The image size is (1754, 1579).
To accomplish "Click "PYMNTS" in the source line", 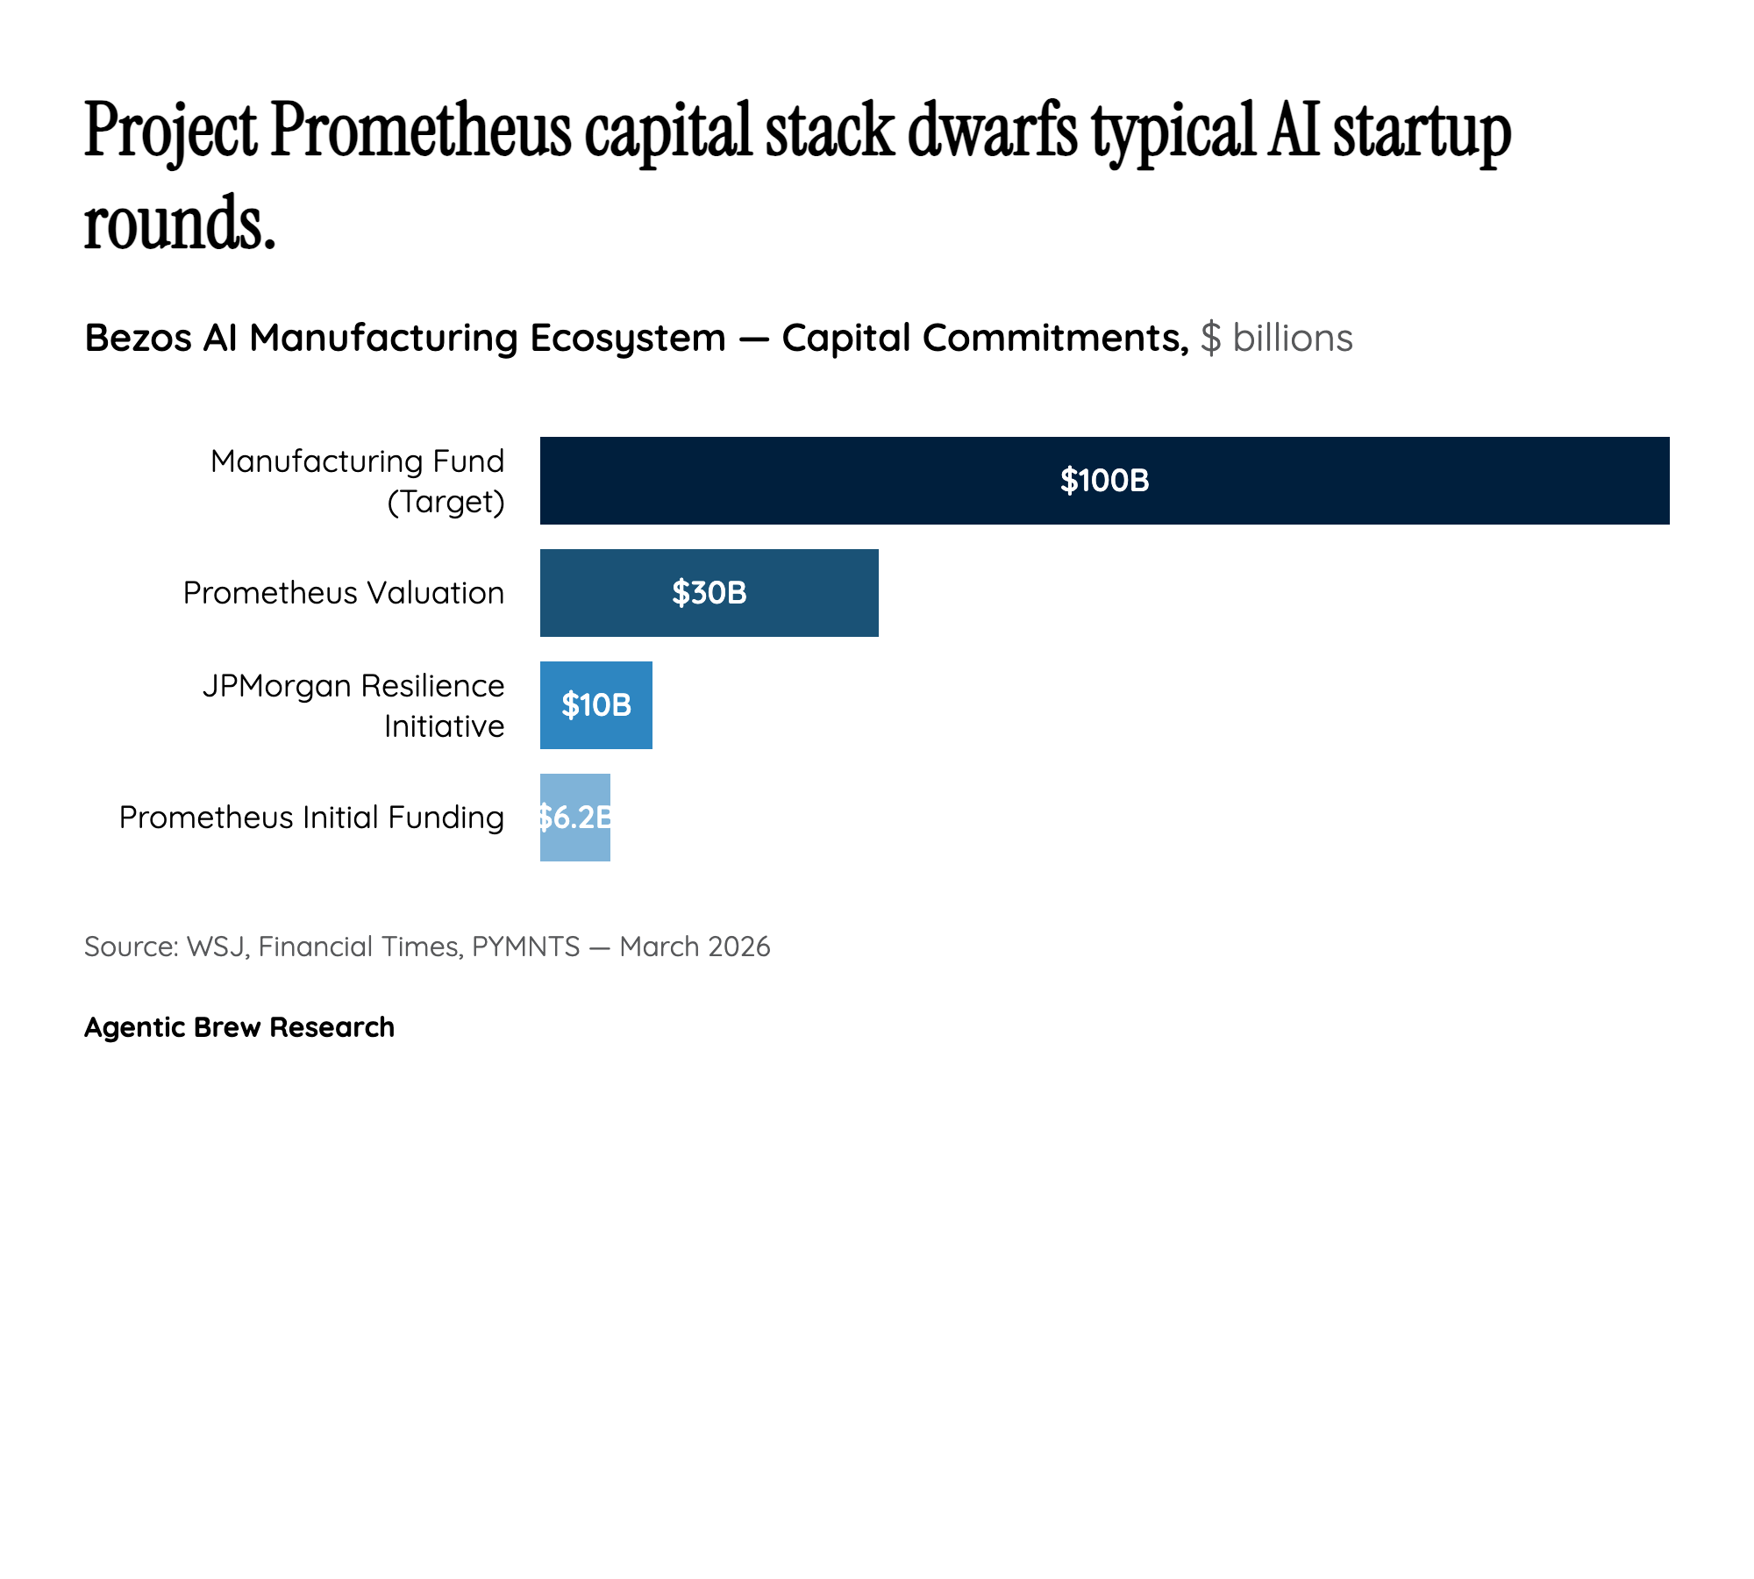I will pos(526,947).
